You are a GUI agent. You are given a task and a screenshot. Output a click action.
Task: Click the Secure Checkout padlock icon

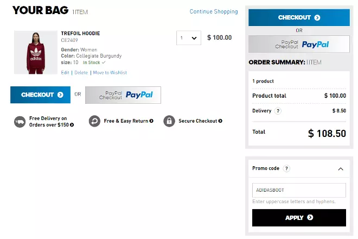(x=169, y=121)
